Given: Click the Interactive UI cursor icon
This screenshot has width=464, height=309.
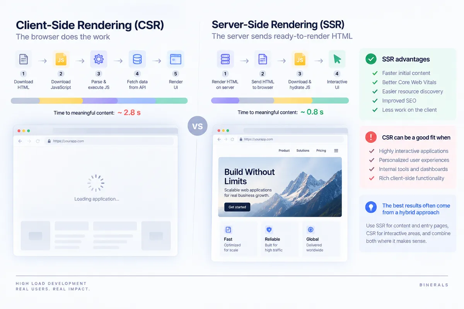Looking at the screenshot, I should point(337,59).
